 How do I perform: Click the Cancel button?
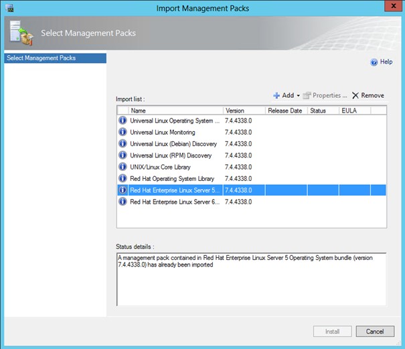[375, 332]
